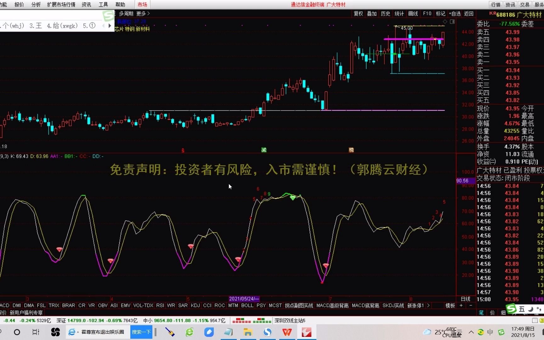Switch to the KDJ indicator tab
The width and height of the screenshot is (544, 340).
[195, 305]
